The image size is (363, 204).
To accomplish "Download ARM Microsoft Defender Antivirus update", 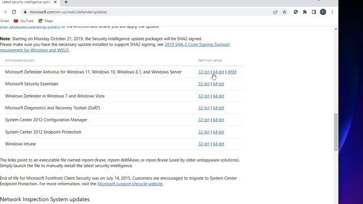I will 232,72.
